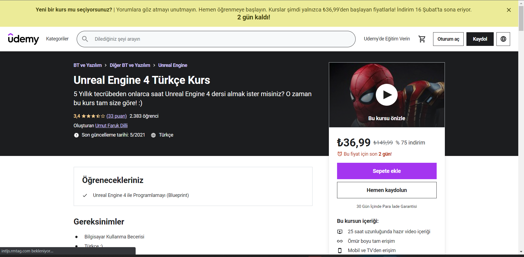524x257 pixels.
Task: Click the scrollbar down arrow
Action: 521,252
